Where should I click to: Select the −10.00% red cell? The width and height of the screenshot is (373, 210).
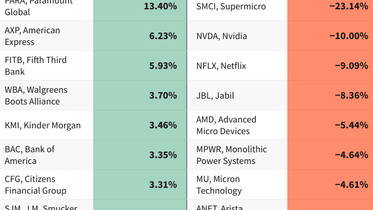(x=330, y=36)
